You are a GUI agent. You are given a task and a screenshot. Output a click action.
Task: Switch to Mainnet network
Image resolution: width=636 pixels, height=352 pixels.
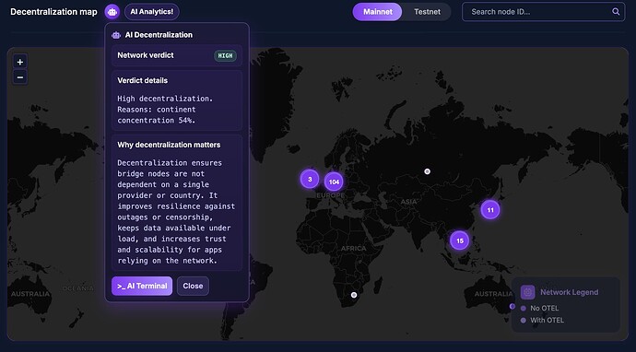(x=377, y=12)
